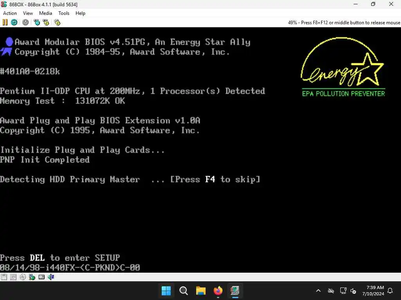Click the 86Box app icon in title bar
The width and height of the screenshot is (401, 300).
pyautogui.click(x=4, y=4)
